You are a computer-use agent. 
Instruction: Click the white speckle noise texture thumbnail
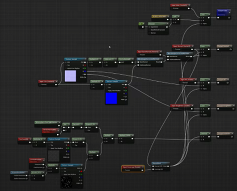point(67,182)
